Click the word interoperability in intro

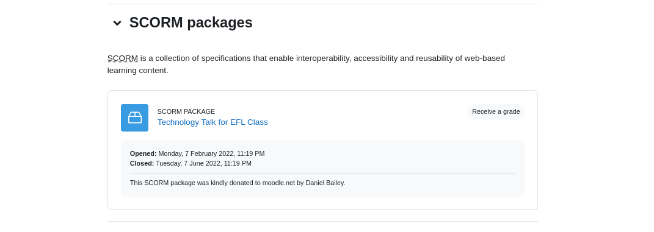pos(324,58)
